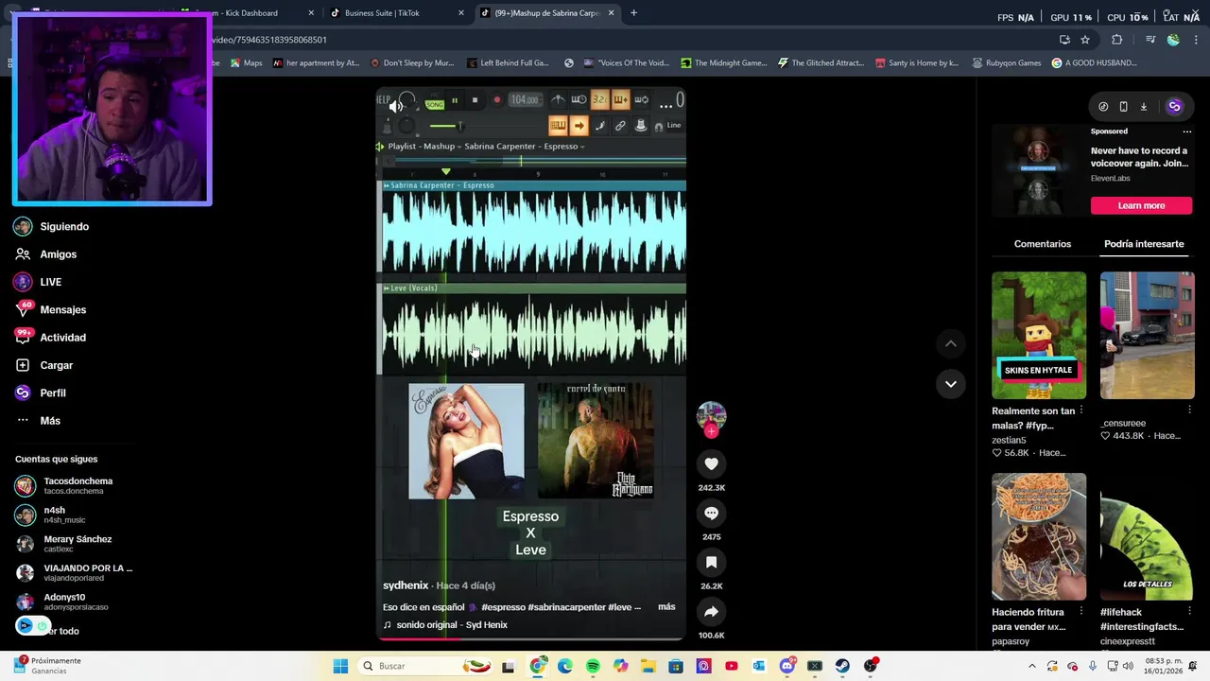Open the sydhenix creator name
This screenshot has width=1210, height=681.
coord(406,585)
